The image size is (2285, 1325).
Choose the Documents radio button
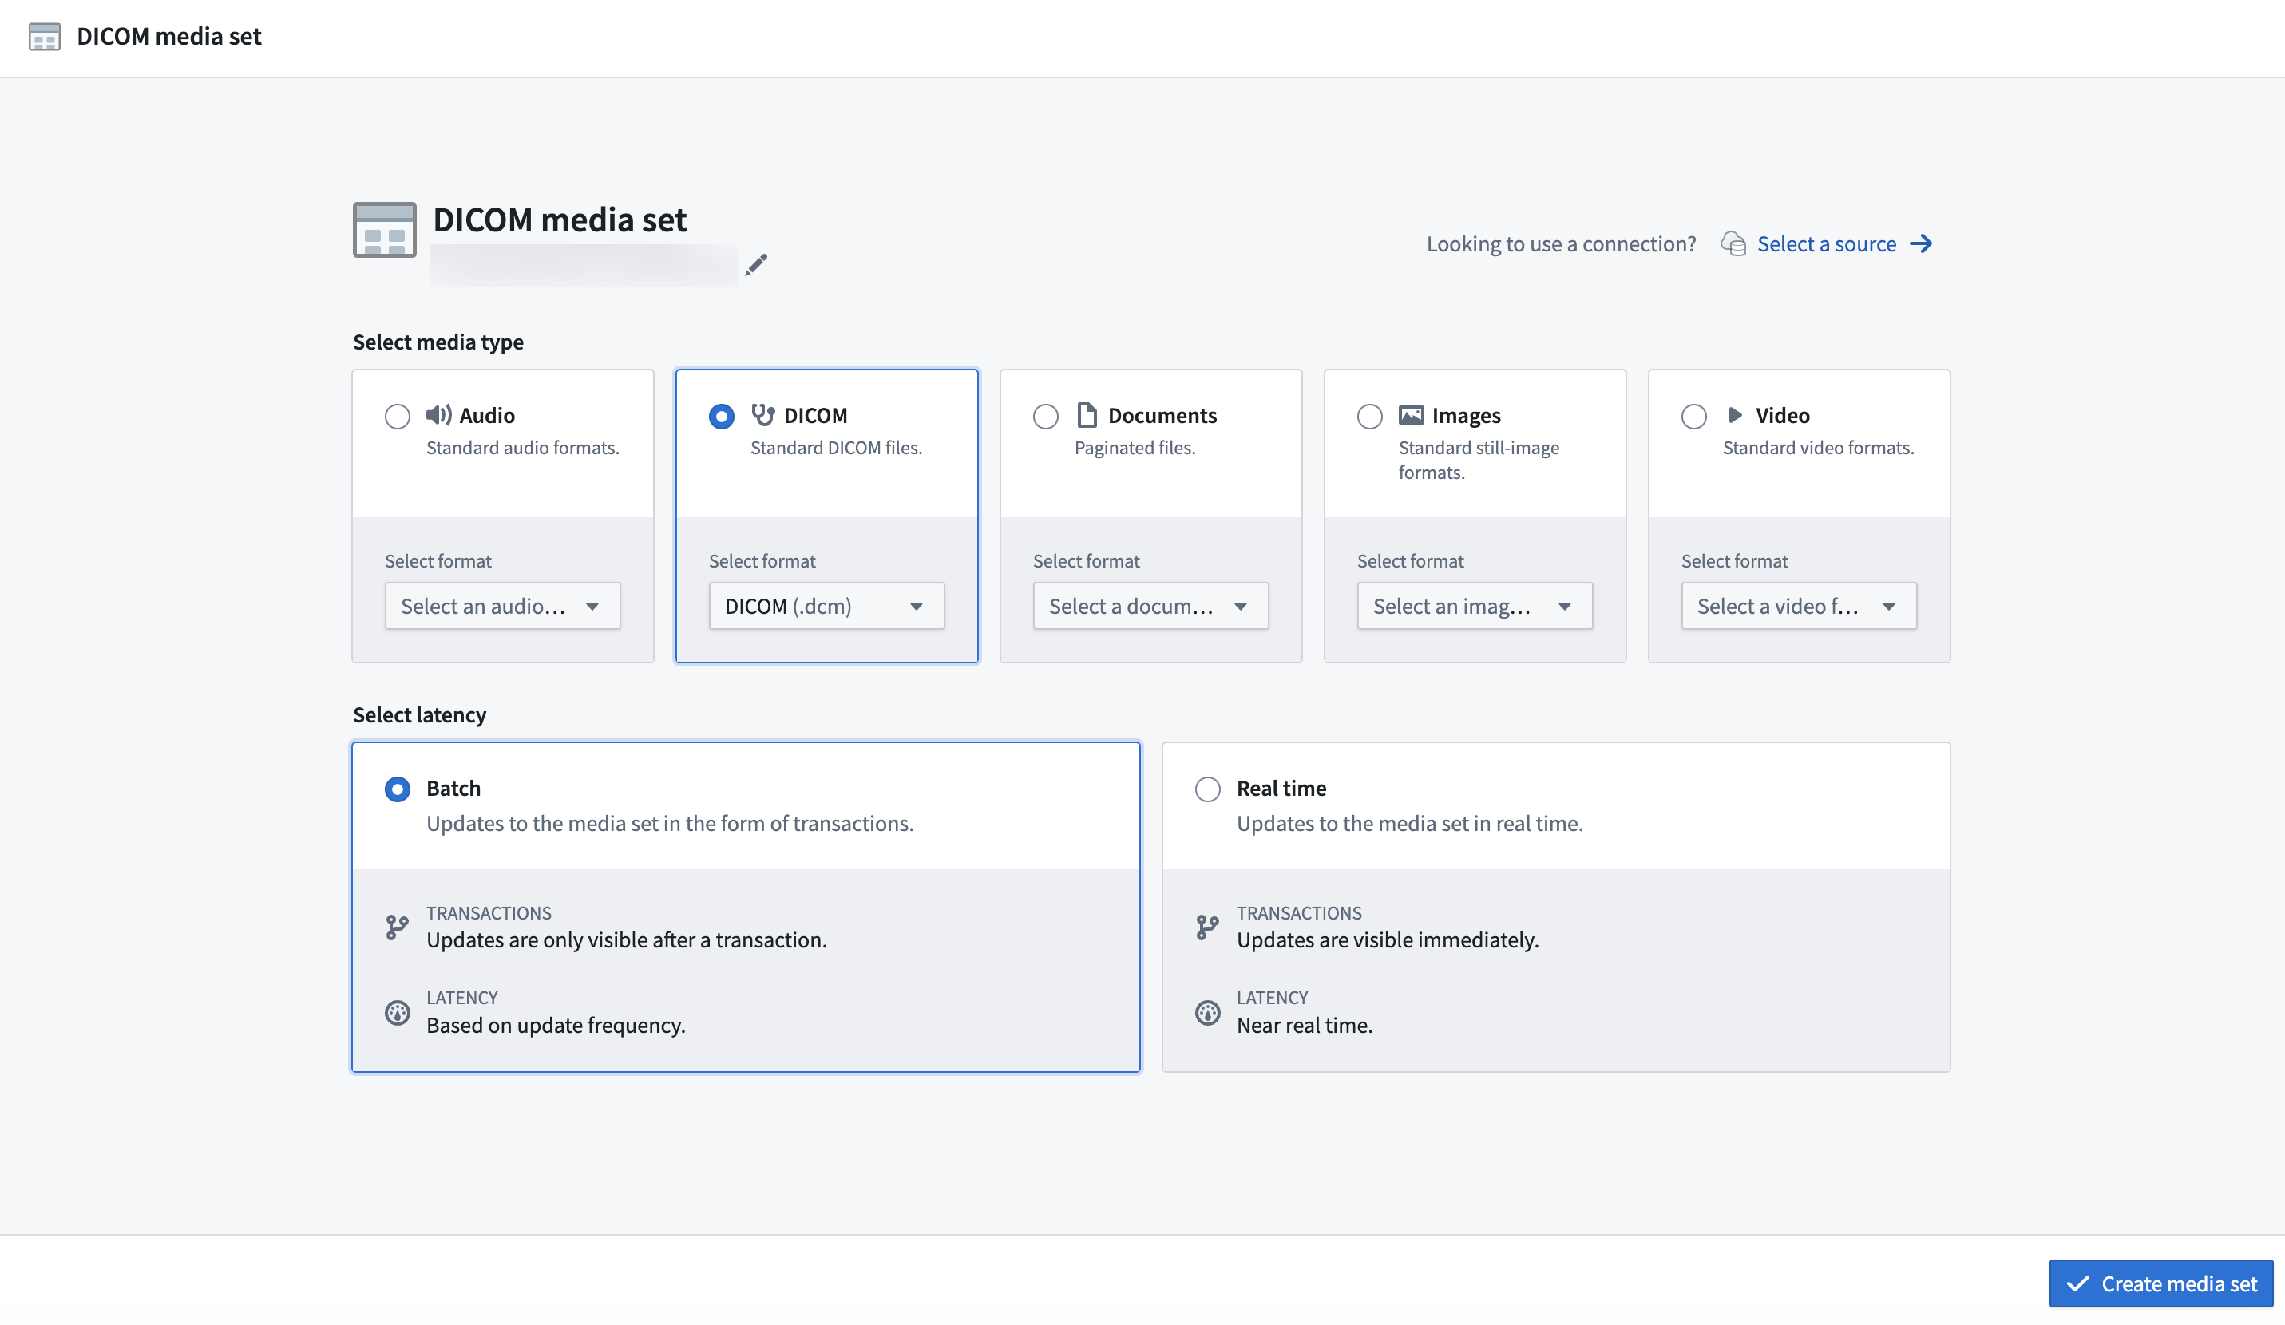pos(1045,416)
